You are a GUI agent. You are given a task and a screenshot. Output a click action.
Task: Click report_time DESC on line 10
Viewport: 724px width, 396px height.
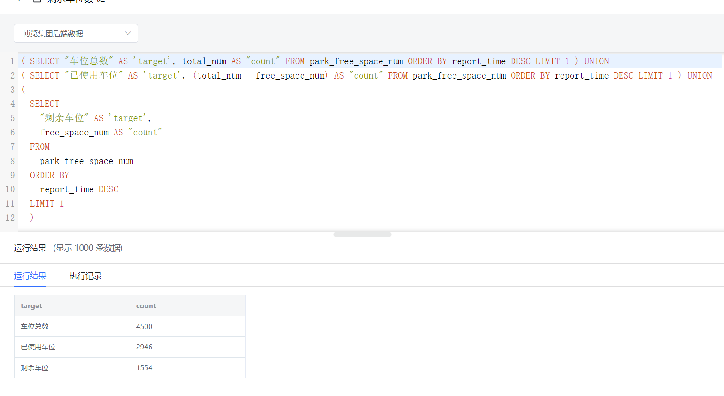tap(79, 189)
